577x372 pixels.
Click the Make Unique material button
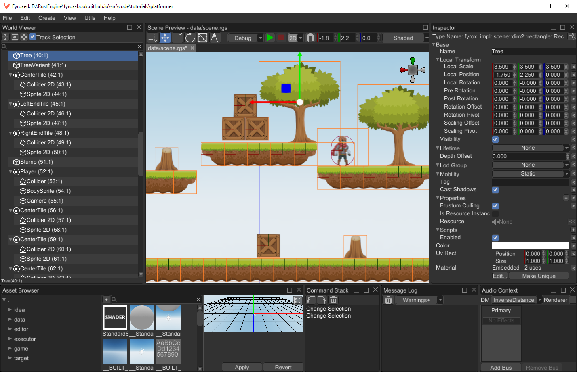coord(539,276)
